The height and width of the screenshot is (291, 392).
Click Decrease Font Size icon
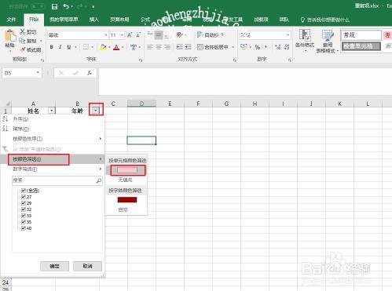[138, 35]
